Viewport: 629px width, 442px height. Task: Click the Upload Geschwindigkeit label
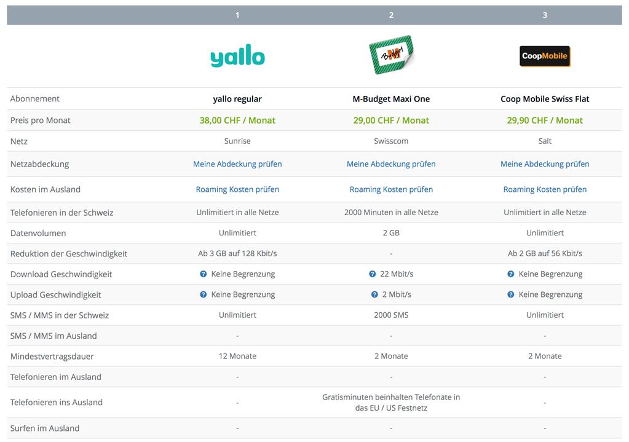tap(55, 295)
